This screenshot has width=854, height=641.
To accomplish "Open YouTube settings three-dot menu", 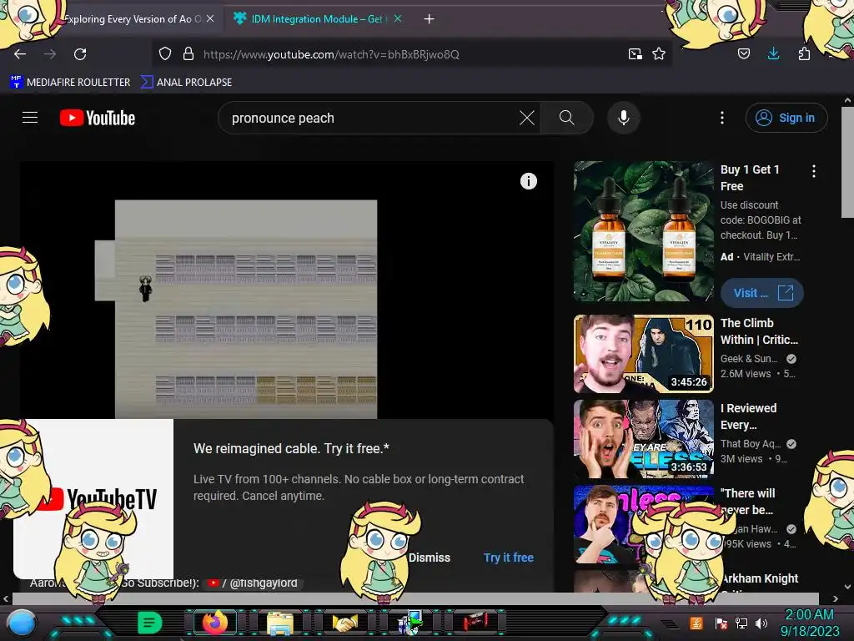I will coord(722,118).
